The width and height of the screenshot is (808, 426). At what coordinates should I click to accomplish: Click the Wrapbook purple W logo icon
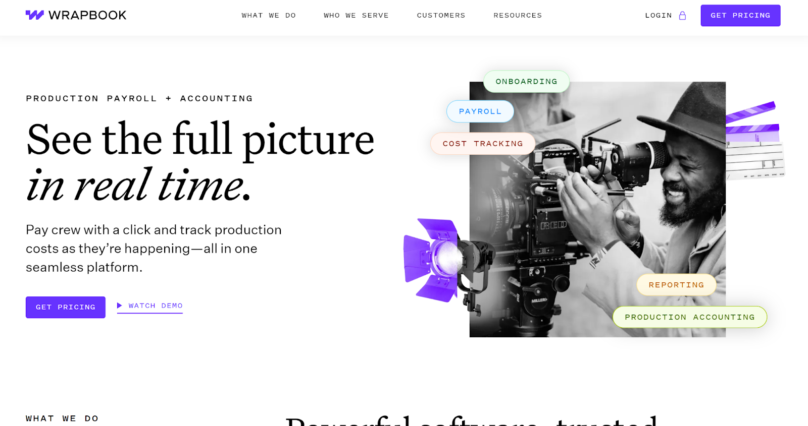click(x=35, y=15)
